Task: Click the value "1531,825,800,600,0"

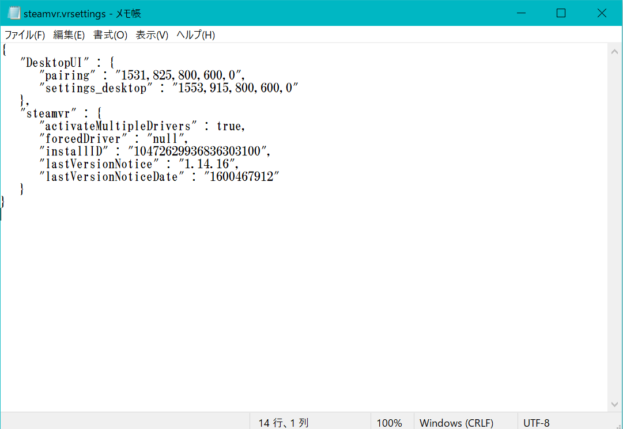Action: pos(180,75)
